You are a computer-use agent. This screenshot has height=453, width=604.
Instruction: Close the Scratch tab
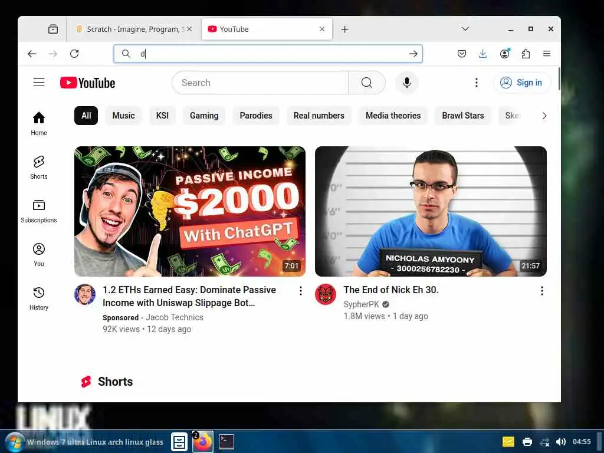(x=189, y=29)
